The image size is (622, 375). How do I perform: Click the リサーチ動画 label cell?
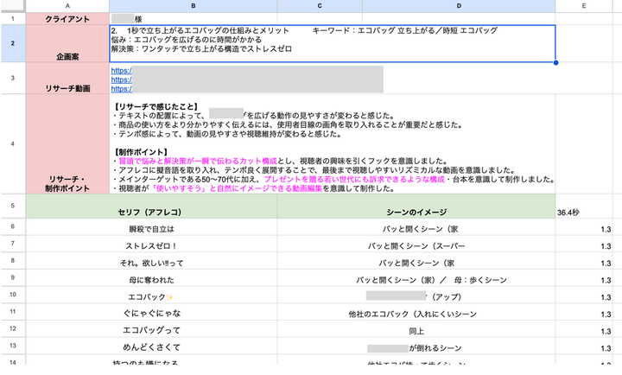(67, 78)
